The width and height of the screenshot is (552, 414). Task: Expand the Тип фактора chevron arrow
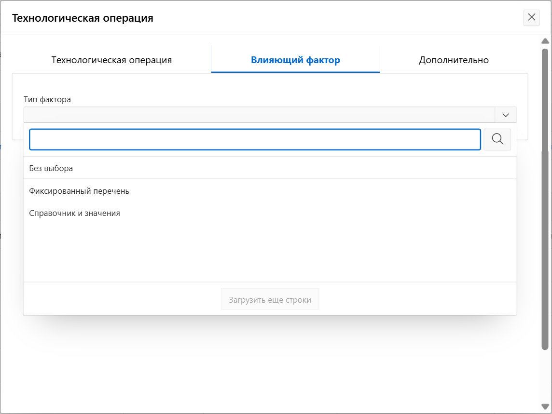[x=506, y=115]
